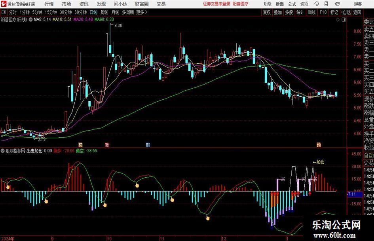
Task: Click the diamond icon above the chart
Action: click(x=338, y=20)
